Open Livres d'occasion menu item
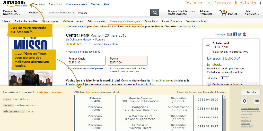 click(x=172, y=21)
